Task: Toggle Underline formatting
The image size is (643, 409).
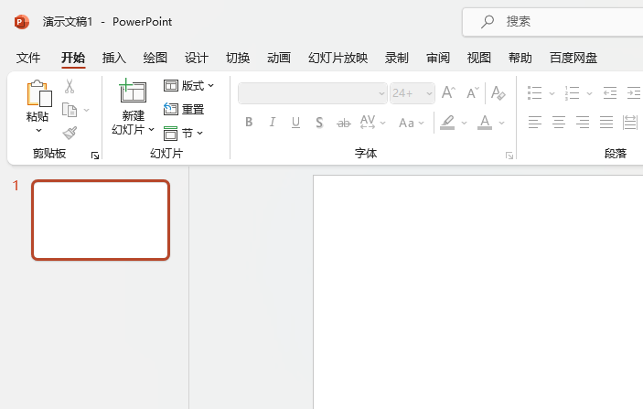Action: pyautogui.click(x=295, y=123)
